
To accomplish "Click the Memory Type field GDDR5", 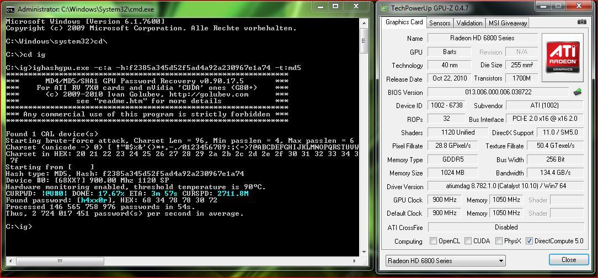I will coord(452,159).
